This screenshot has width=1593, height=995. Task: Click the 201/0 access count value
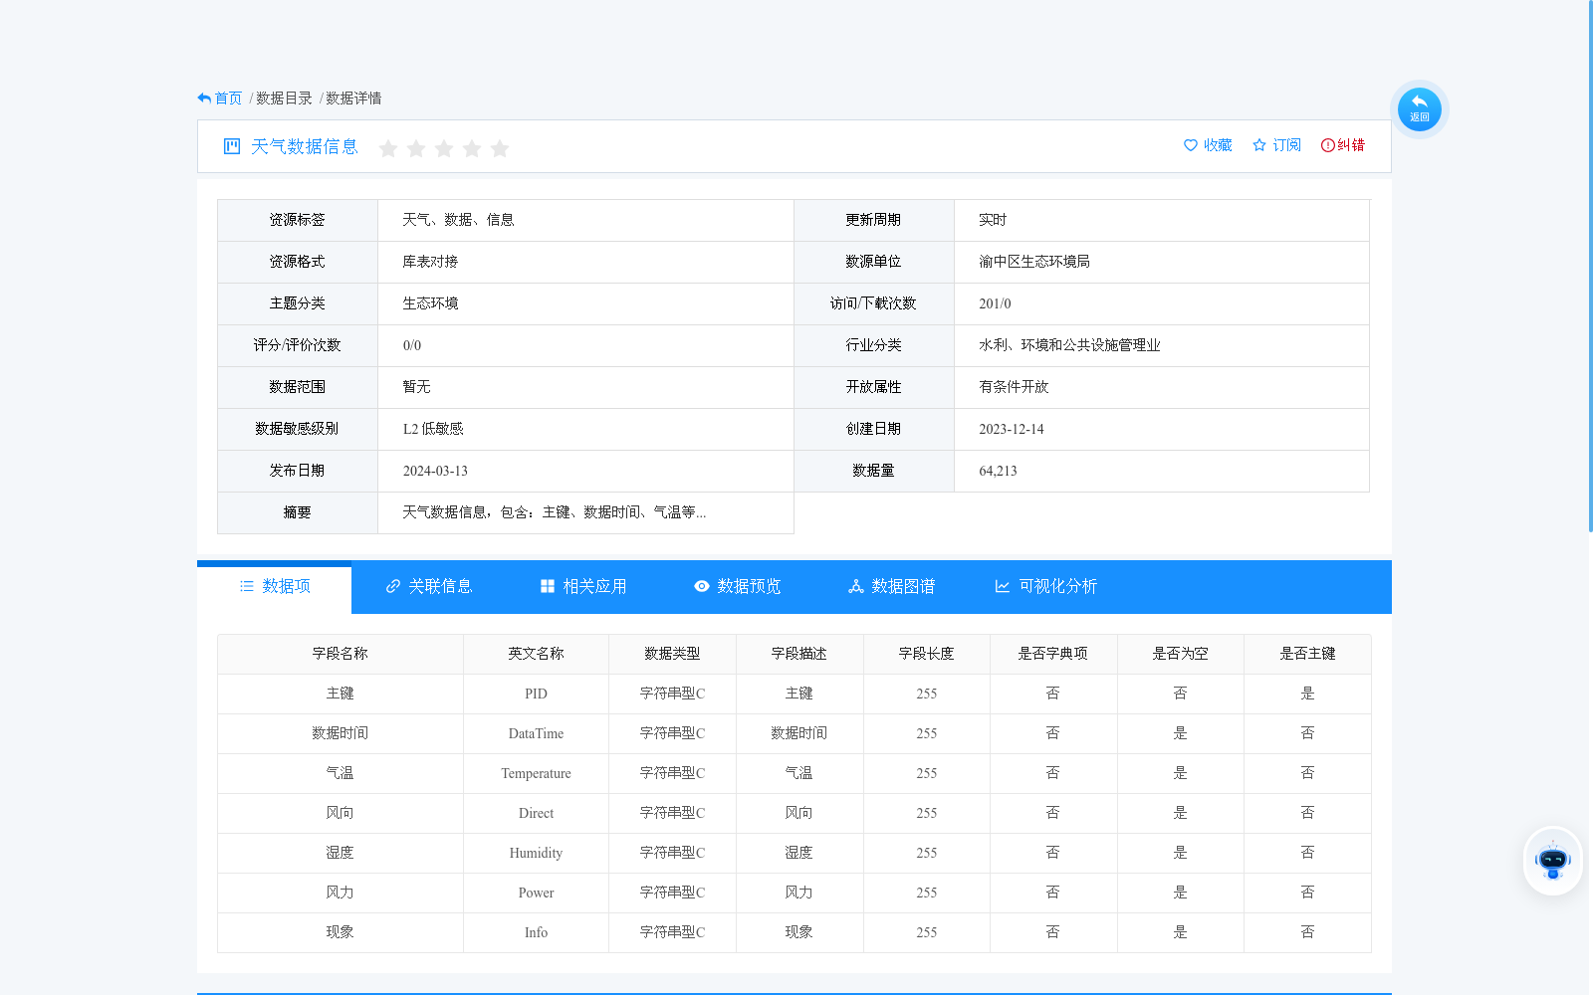995,303
